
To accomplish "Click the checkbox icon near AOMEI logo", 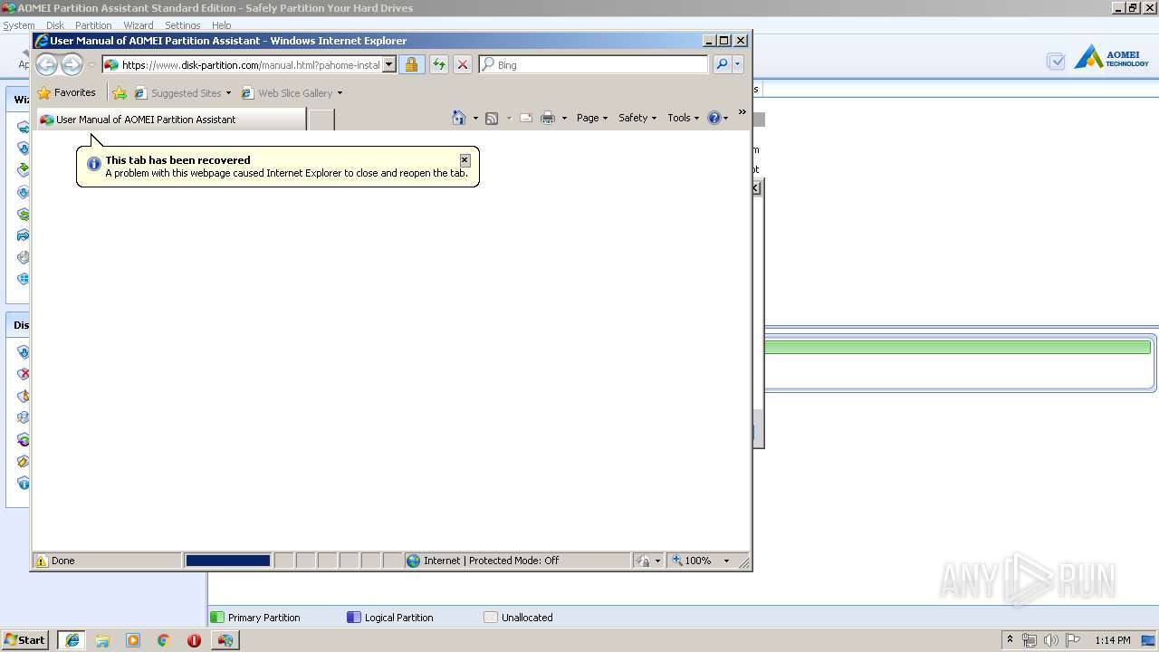I will pos(1056,62).
